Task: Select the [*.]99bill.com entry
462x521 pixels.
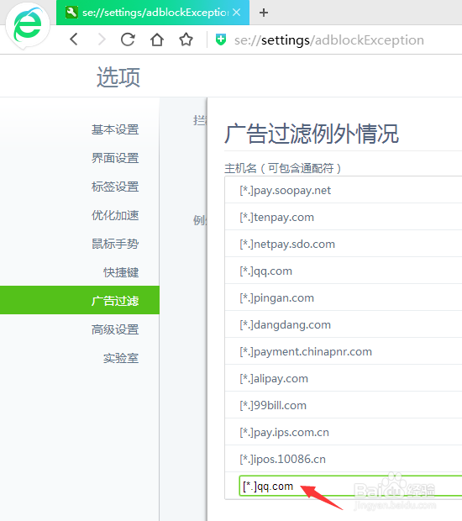Action: (344, 405)
